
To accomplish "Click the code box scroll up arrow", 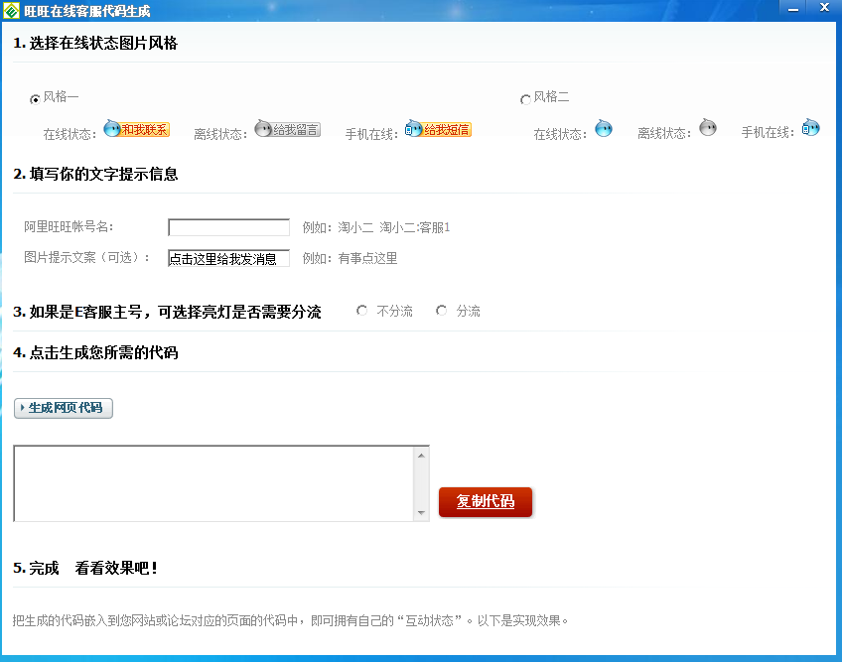I will click(422, 456).
